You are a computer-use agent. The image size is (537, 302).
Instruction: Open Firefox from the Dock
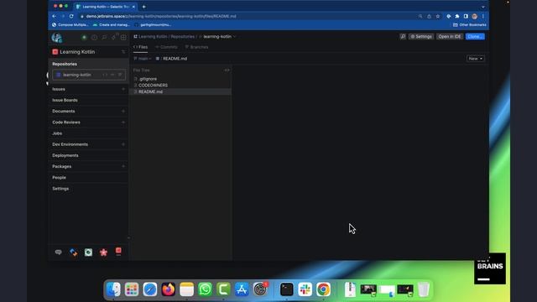(x=168, y=289)
